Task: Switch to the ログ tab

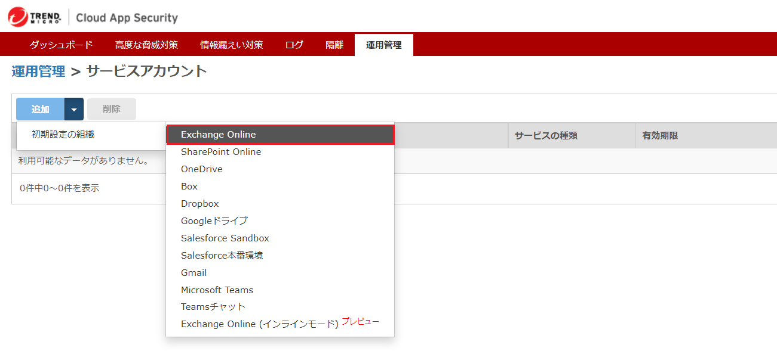Action: 294,45
